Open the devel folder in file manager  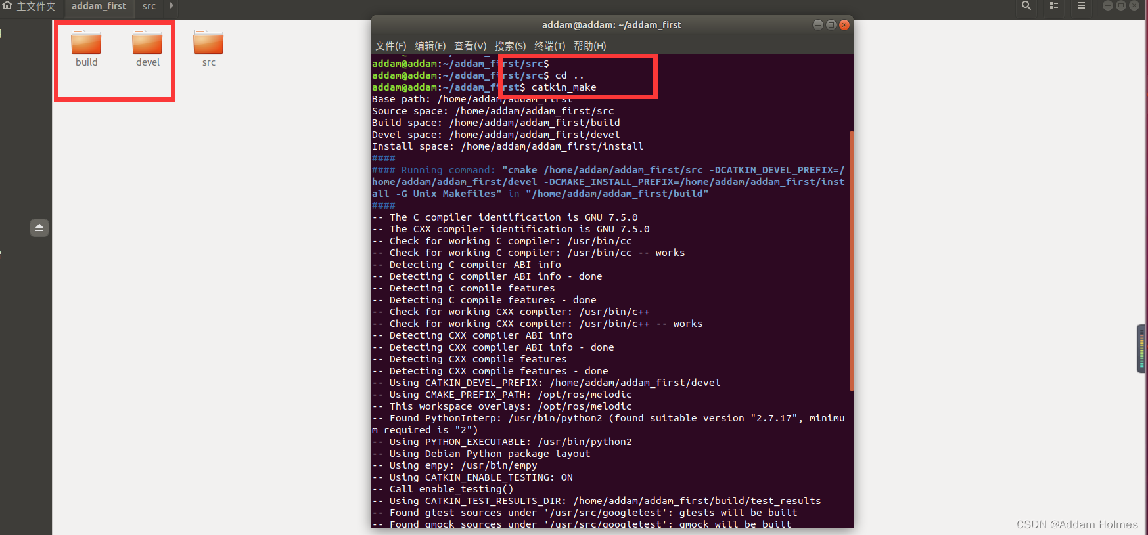(147, 47)
